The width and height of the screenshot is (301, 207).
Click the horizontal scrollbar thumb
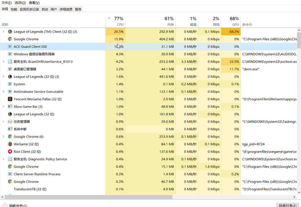[x=89, y=197]
